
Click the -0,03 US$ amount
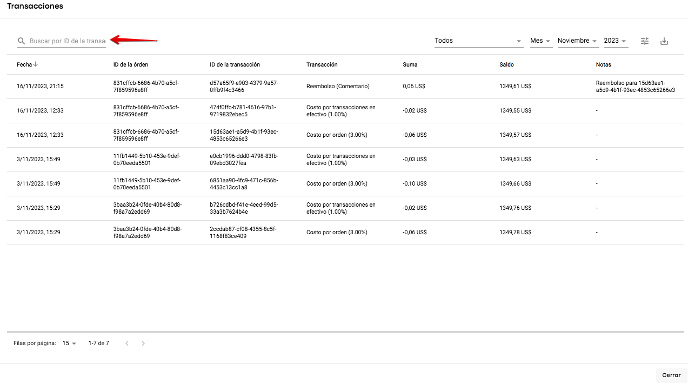[415, 159]
